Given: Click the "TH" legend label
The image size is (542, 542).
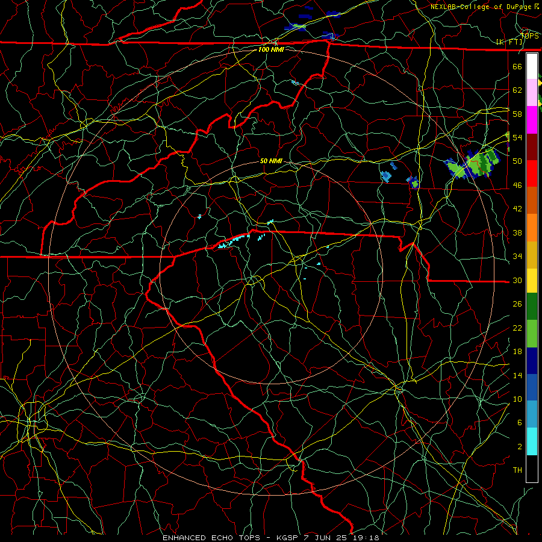Looking at the screenshot, I should [517, 470].
